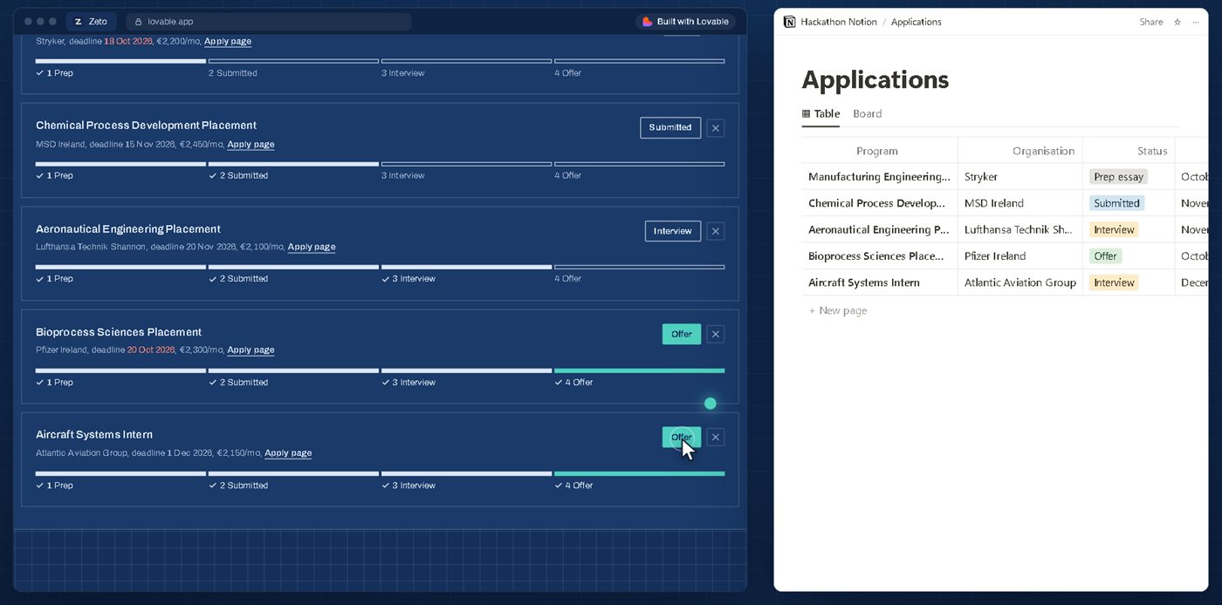Click Submitted status button for Chemical Process

click(670, 128)
